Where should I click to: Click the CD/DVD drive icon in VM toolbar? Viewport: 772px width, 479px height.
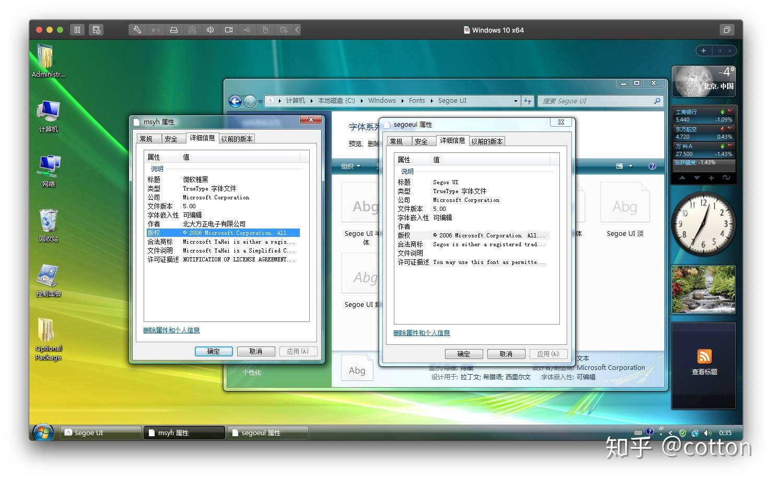click(x=192, y=30)
